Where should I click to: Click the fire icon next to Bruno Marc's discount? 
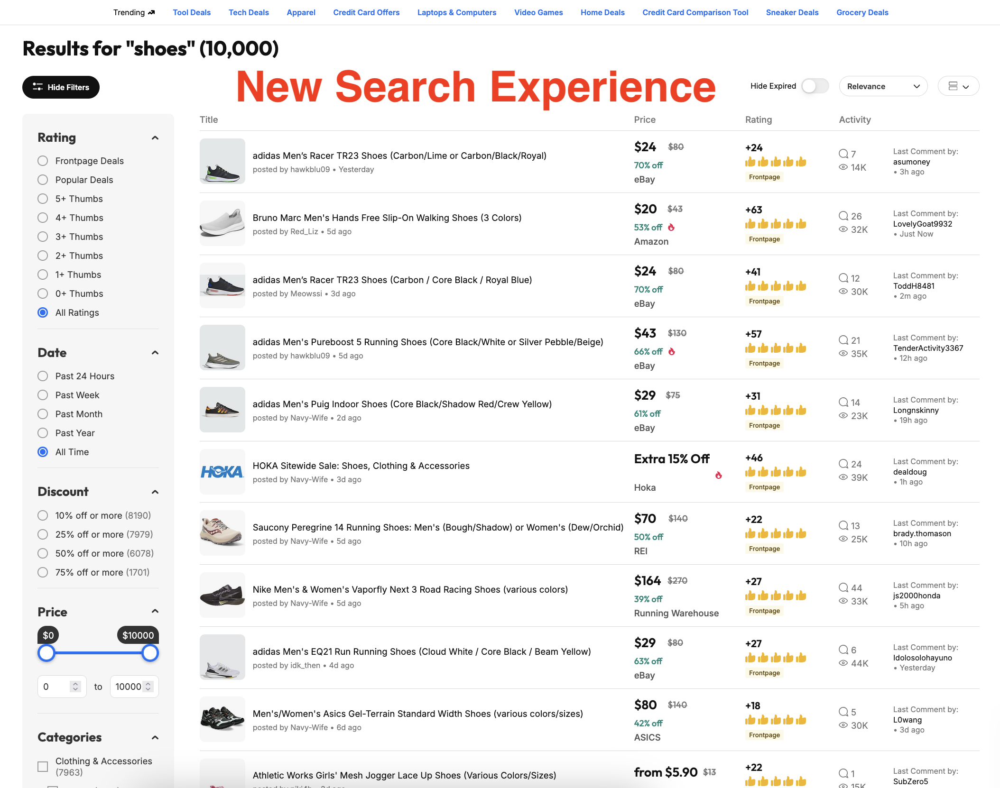tap(672, 228)
